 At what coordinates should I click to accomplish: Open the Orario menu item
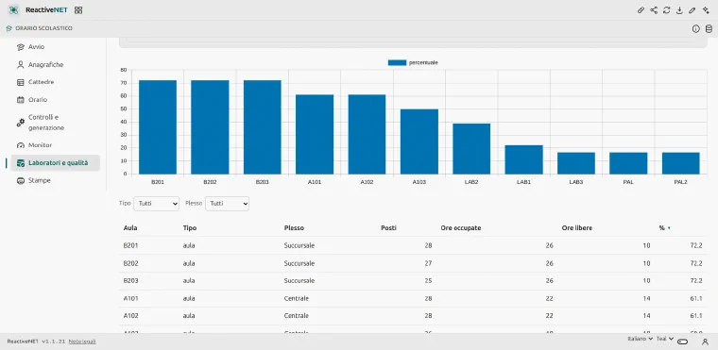pos(56,100)
